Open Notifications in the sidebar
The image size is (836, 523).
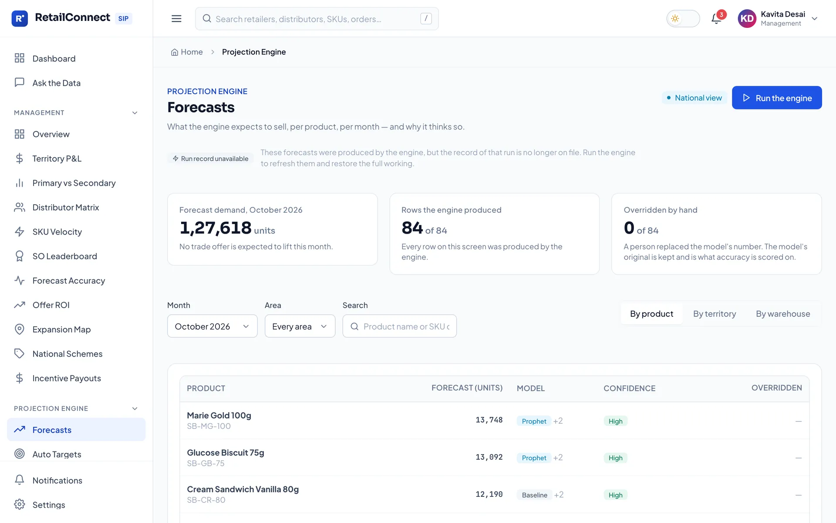point(76,480)
